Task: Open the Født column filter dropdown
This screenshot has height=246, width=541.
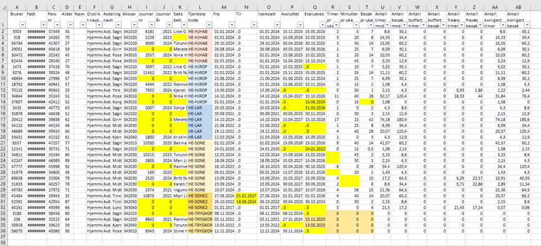Action: 43,25
